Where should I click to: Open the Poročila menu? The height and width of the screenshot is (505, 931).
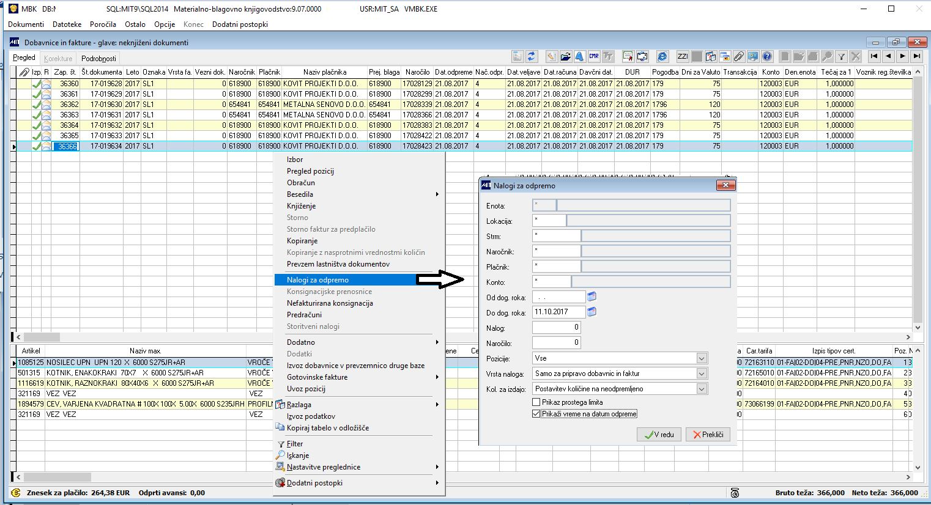[103, 24]
